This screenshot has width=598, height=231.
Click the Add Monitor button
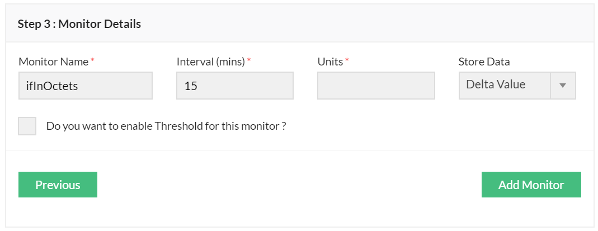point(531,185)
